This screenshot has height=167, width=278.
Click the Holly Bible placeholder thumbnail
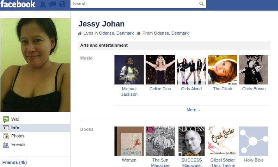click(x=254, y=141)
